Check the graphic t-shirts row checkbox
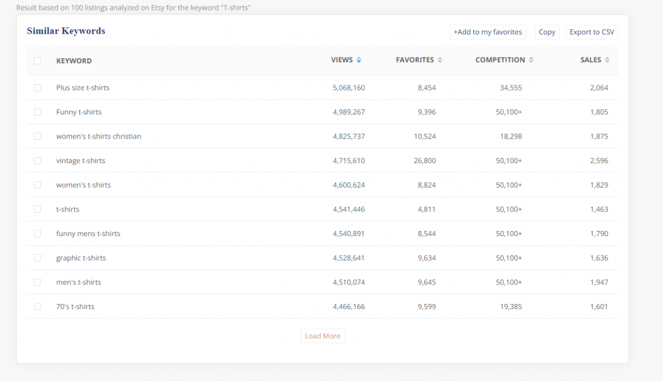 click(38, 258)
